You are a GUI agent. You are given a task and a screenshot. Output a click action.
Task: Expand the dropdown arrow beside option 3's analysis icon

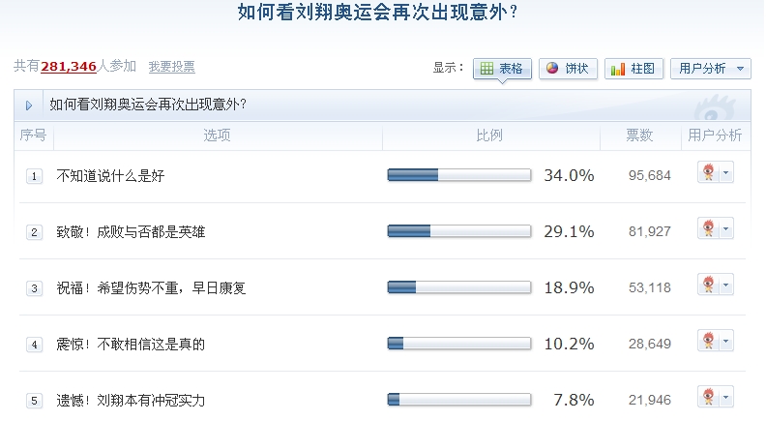coord(726,286)
